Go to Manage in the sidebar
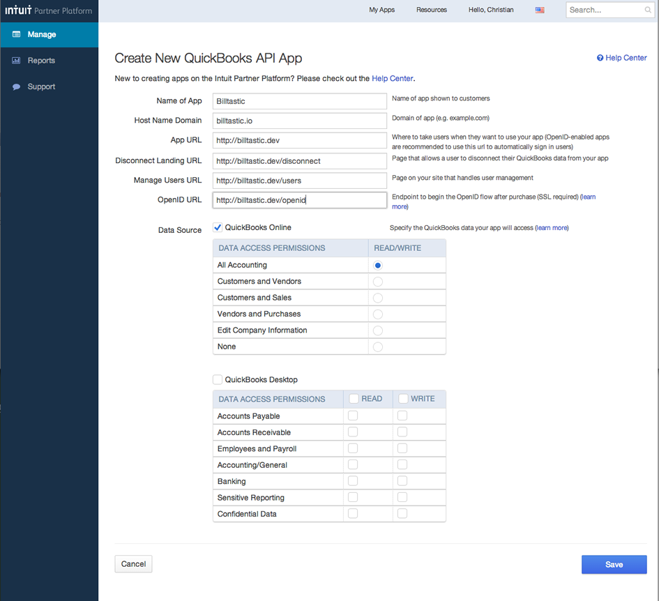 pyautogui.click(x=50, y=34)
